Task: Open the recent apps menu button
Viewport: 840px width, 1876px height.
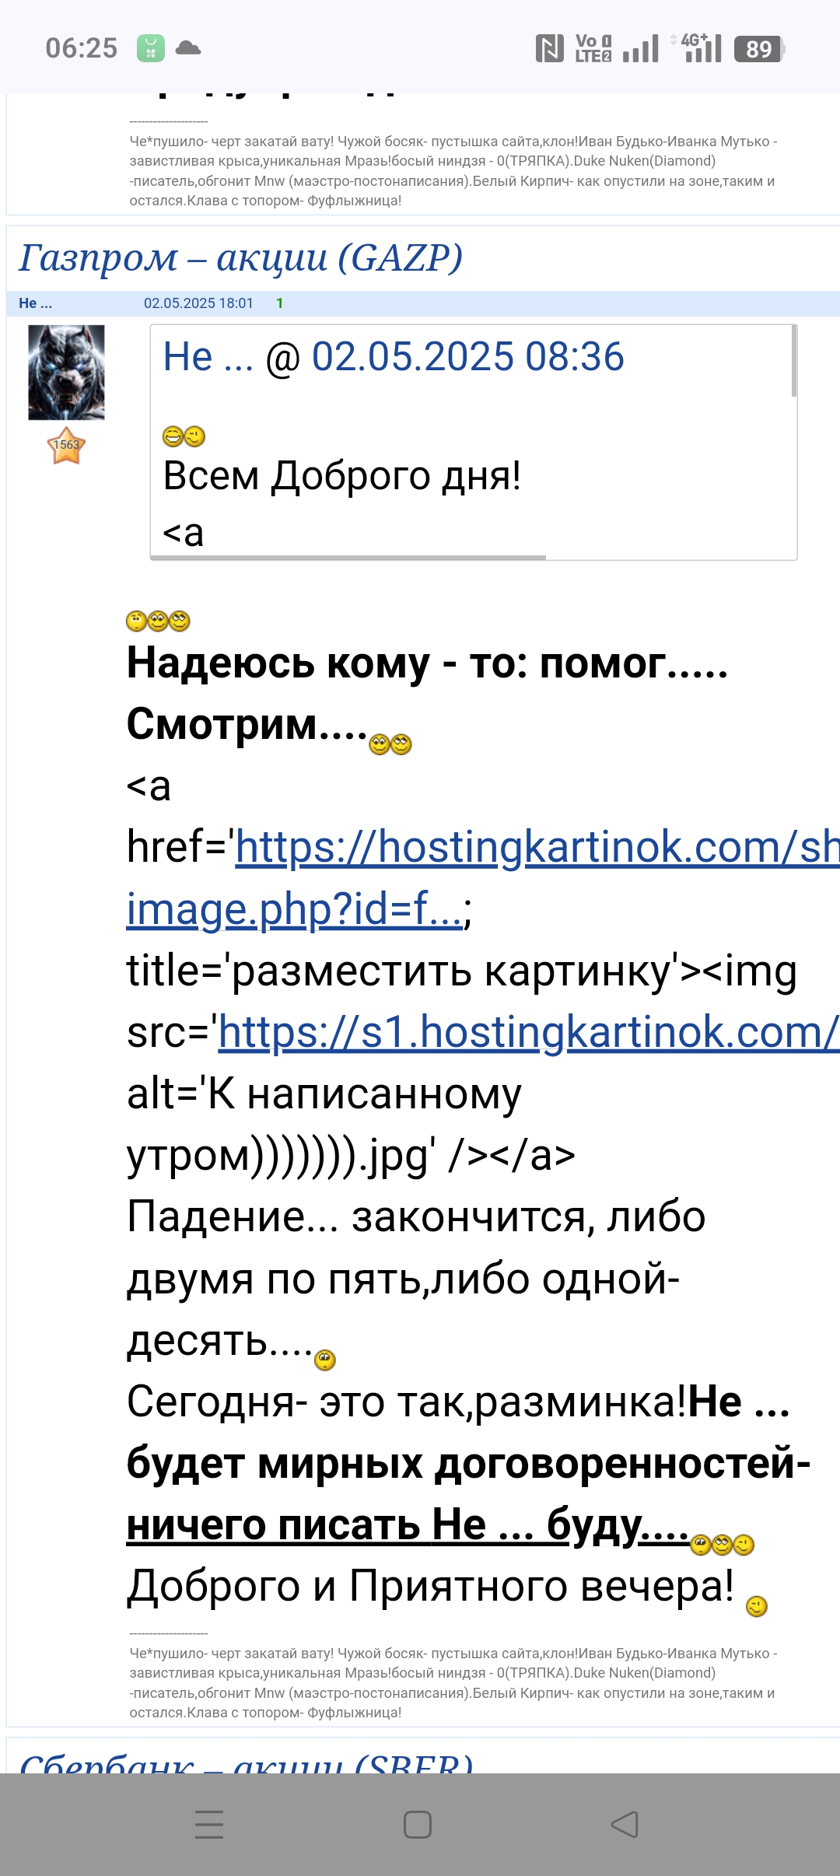Action: (x=209, y=1825)
